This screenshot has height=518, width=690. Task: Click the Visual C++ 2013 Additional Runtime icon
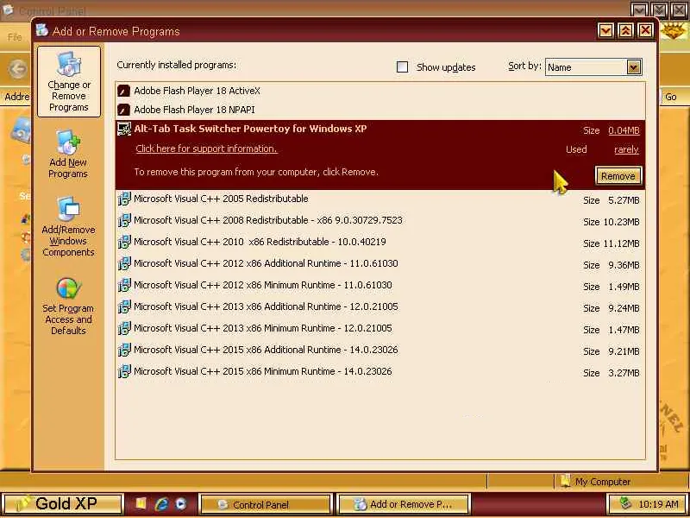(x=124, y=307)
